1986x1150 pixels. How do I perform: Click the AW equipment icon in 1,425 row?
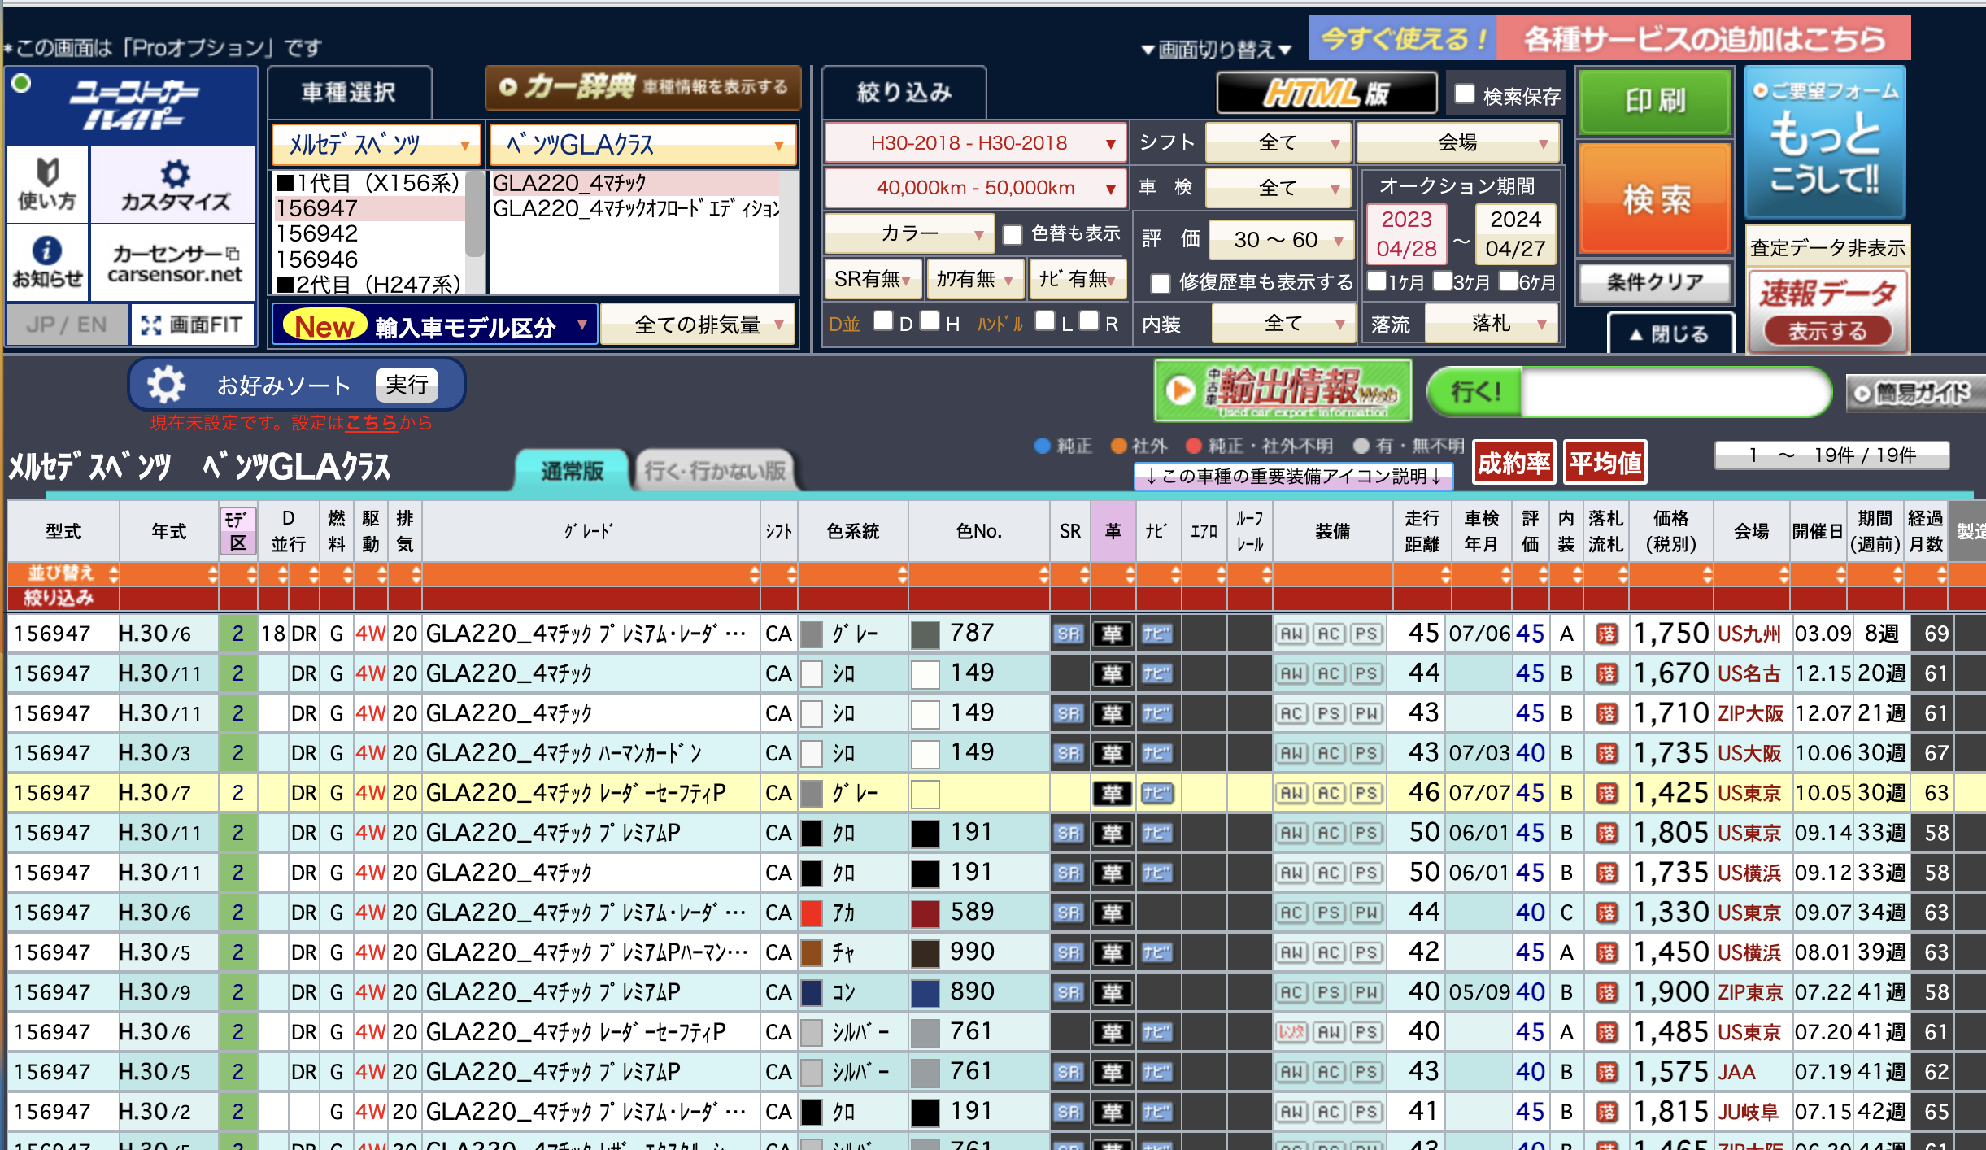coord(1291,793)
